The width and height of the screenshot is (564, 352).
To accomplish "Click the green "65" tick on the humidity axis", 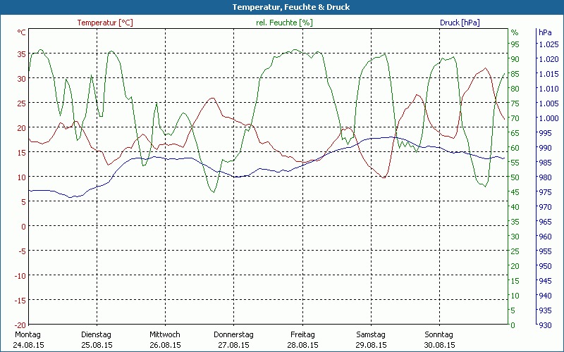I will (x=515, y=133).
